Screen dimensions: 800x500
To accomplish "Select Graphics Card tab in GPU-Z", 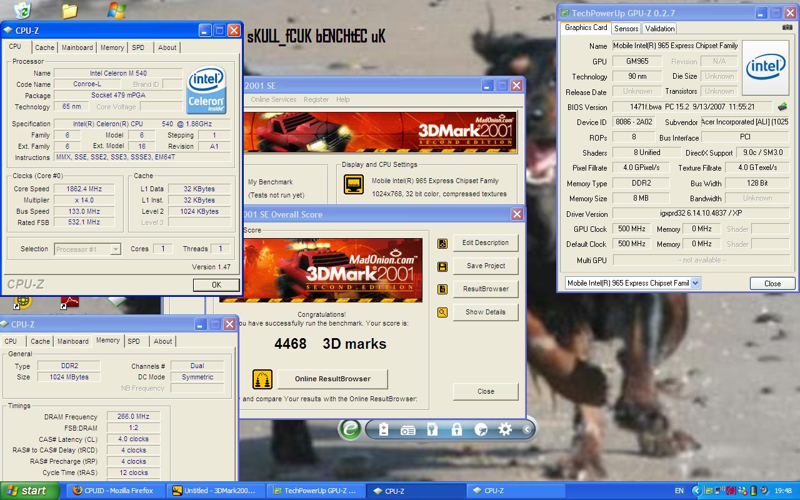I will tap(586, 27).
